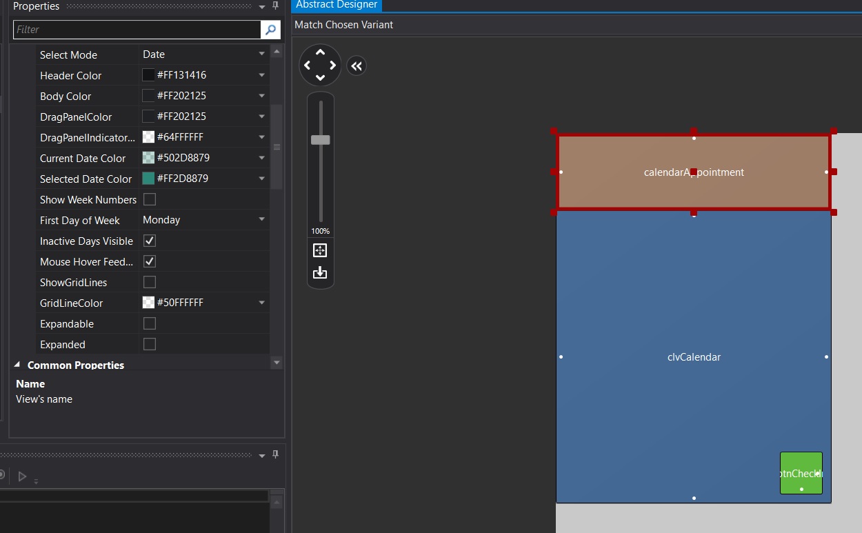The height and width of the screenshot is (533, 862).
Task: Select the green btnCheckIn button view
Action: 801,473
